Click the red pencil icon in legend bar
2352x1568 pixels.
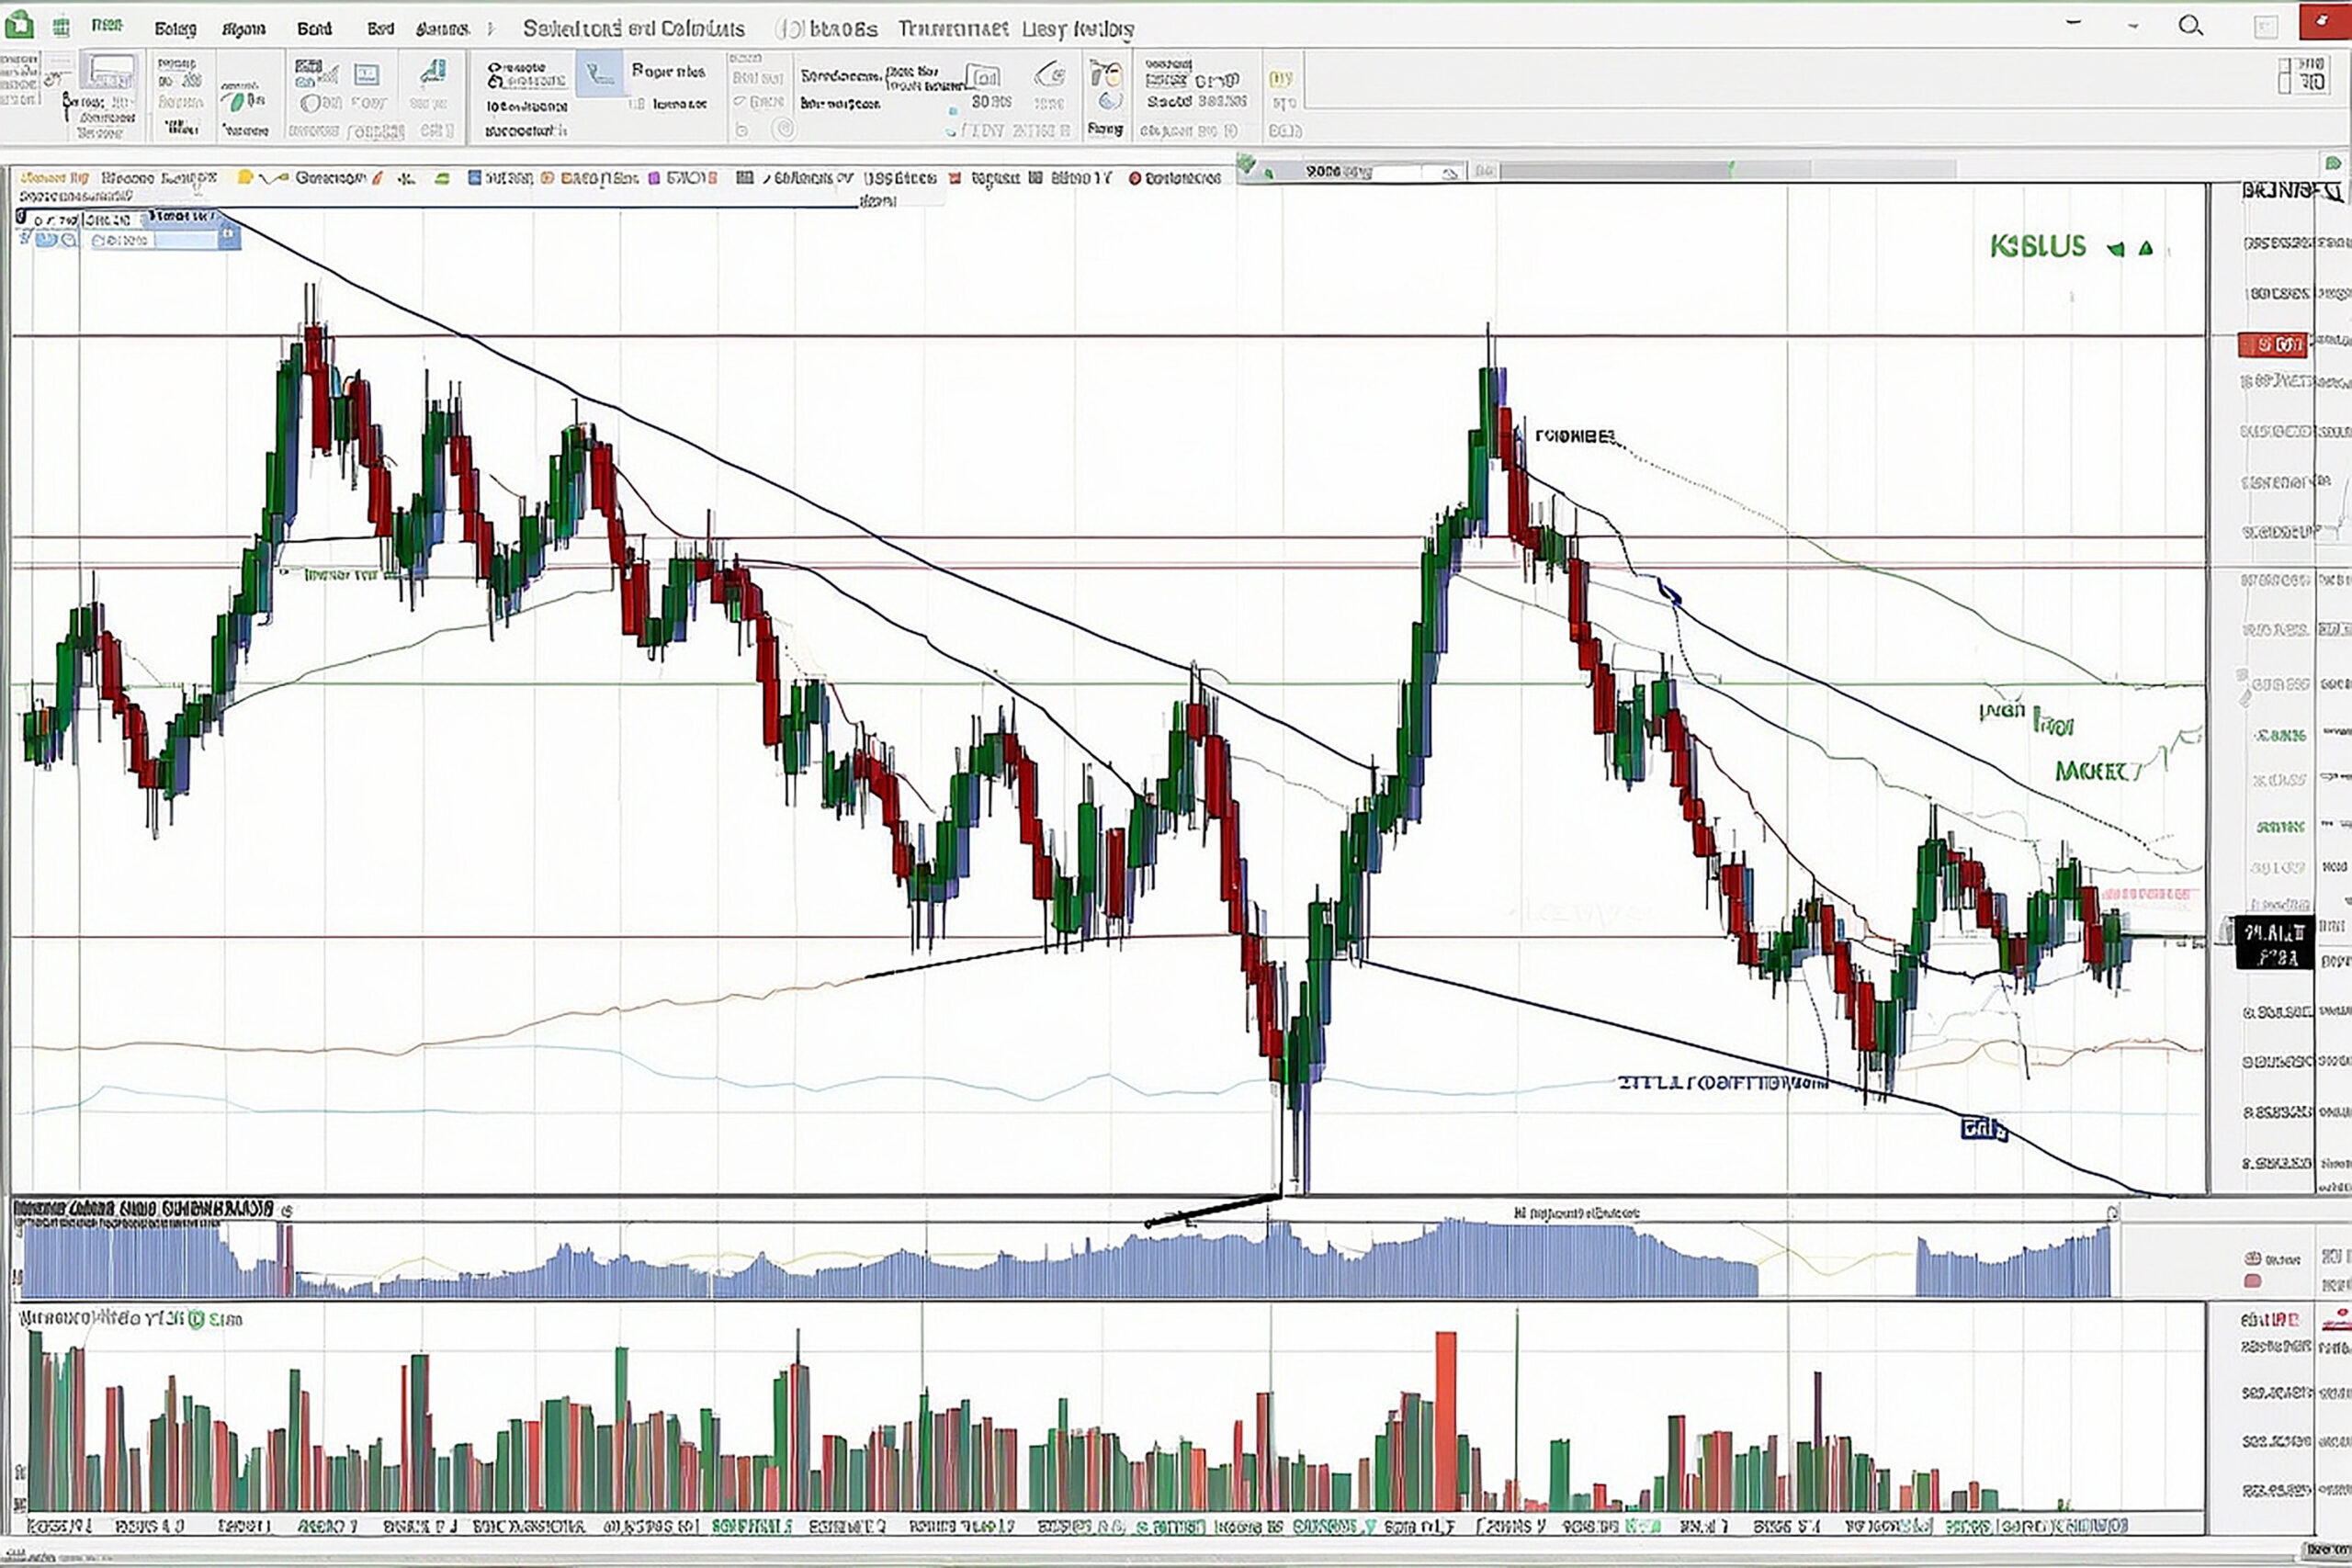(377, 178)
